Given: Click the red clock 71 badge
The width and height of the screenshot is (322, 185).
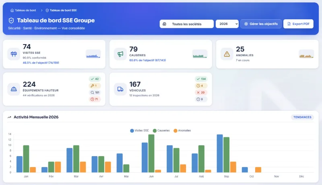Looking at the screenshot, I should point(95,99).
